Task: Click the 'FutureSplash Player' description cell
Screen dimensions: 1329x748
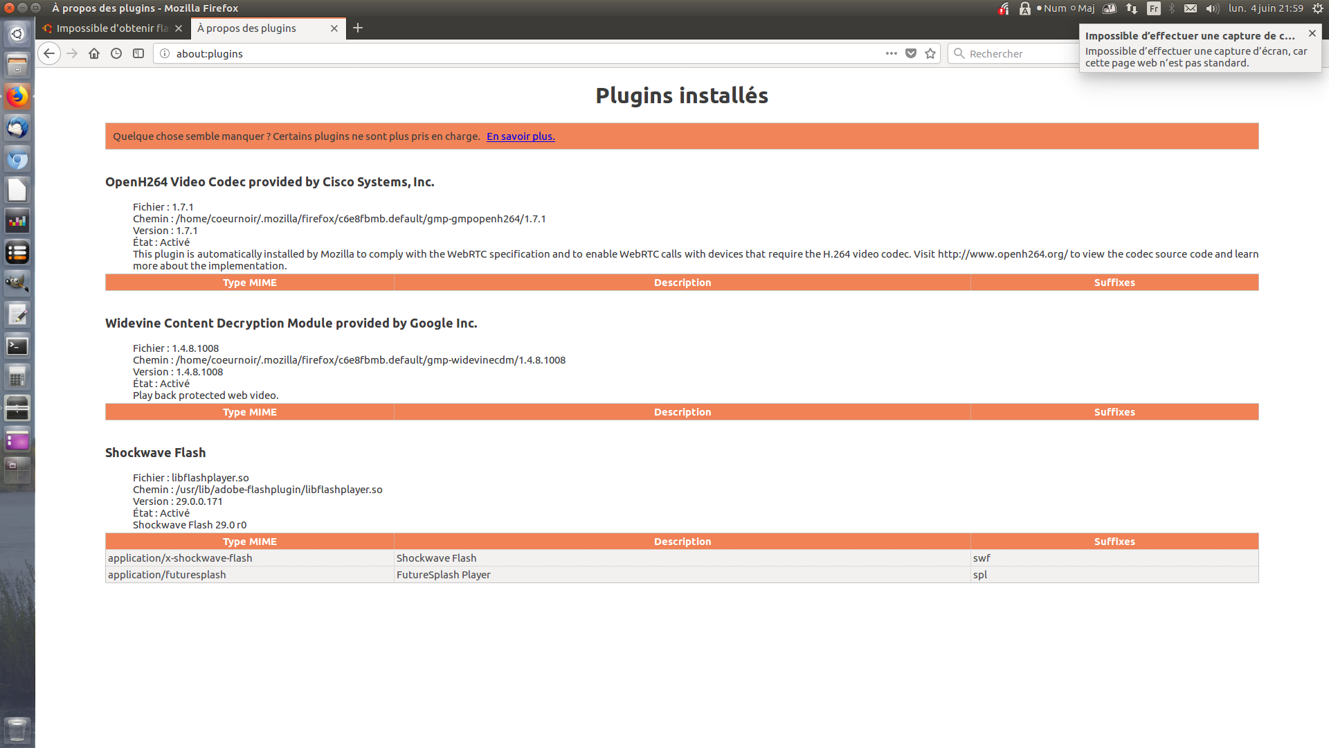Action: click(x=682, y=575)
